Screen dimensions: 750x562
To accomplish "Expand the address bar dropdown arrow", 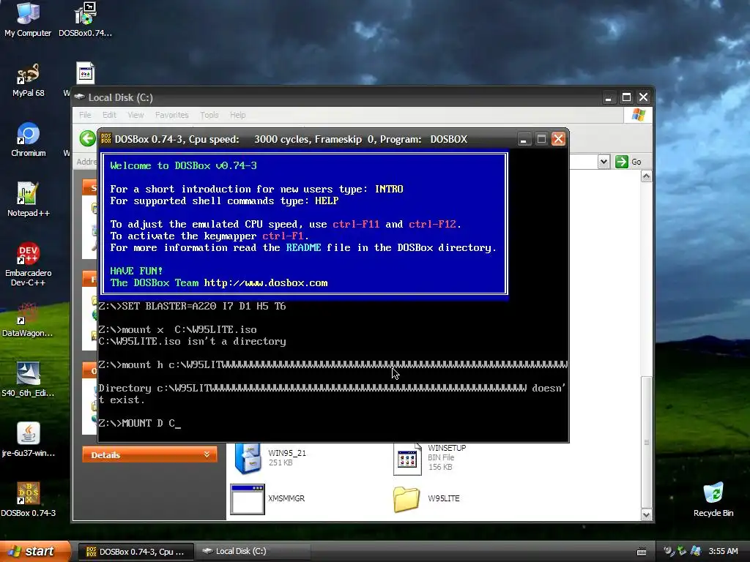I will [x=604, y=162].
